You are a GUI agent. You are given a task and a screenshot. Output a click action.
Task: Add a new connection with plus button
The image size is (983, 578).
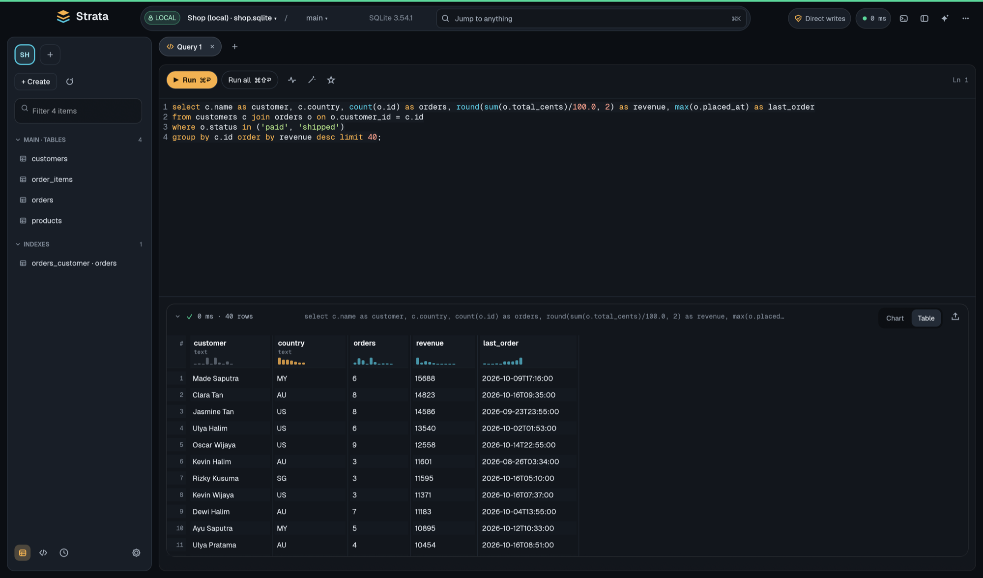(50, 55)
